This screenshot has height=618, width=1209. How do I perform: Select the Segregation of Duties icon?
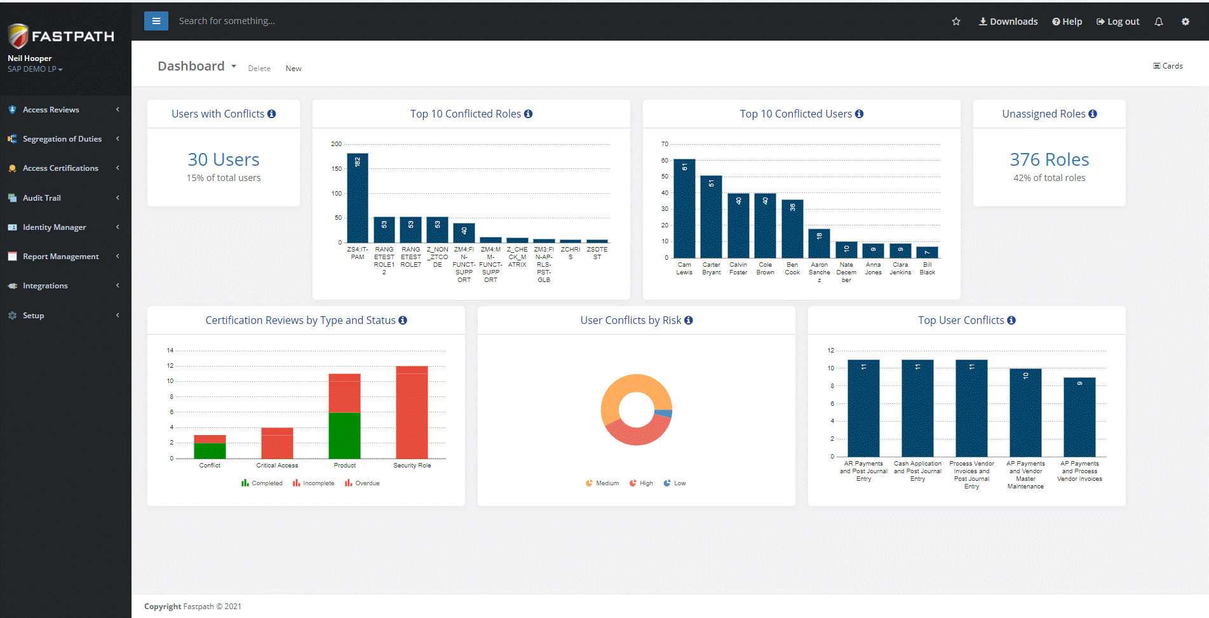(x=12, y=138)
